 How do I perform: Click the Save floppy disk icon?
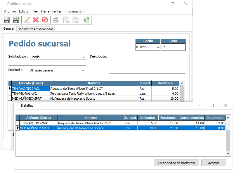tap(7, 20)
